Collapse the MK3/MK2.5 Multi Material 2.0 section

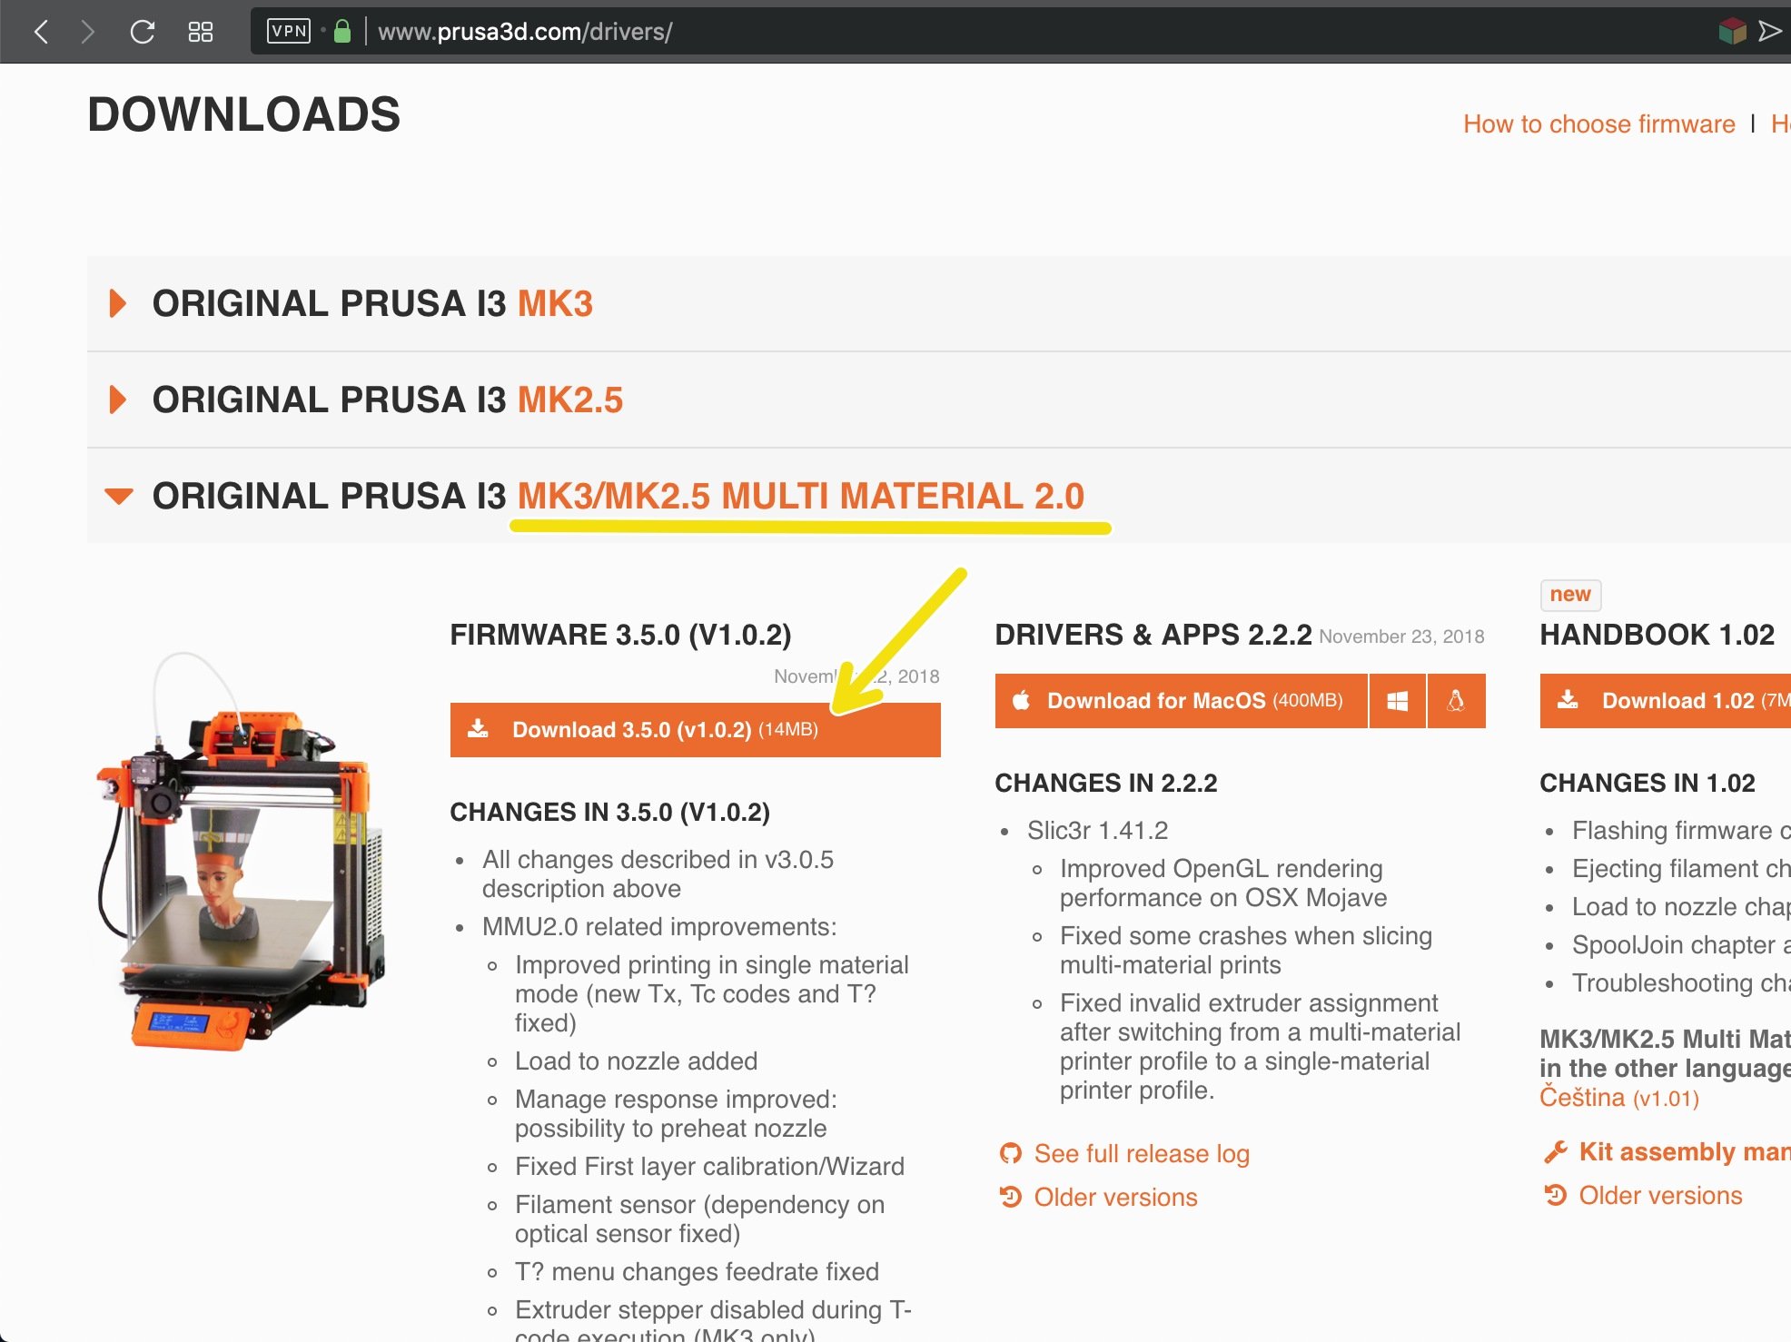coord(618,496)
